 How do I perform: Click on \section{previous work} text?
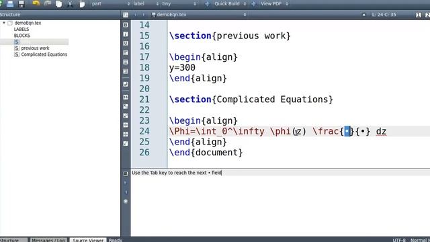230,36
